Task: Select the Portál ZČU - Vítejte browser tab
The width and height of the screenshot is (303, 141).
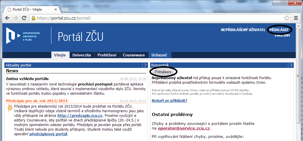Action: tap(31, 9)
